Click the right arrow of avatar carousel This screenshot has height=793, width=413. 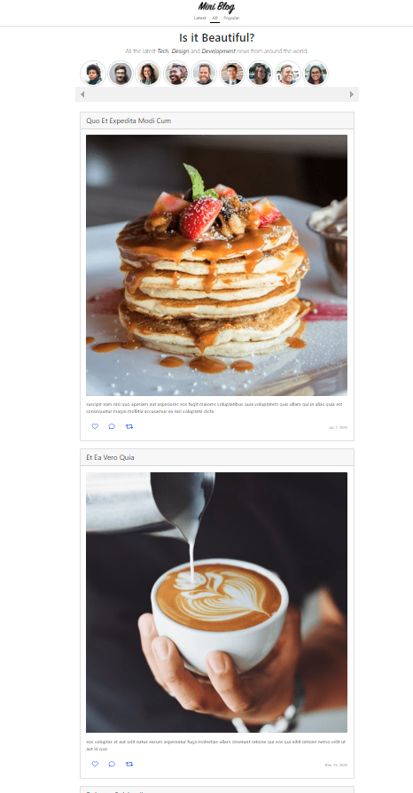click(352, 94)
